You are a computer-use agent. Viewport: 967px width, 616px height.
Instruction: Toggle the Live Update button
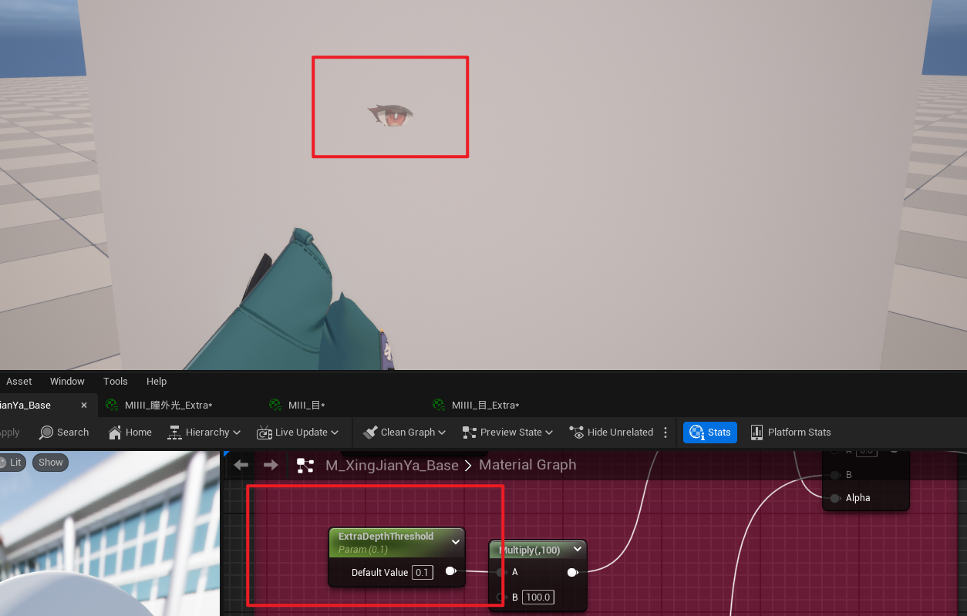pos(298,433)
